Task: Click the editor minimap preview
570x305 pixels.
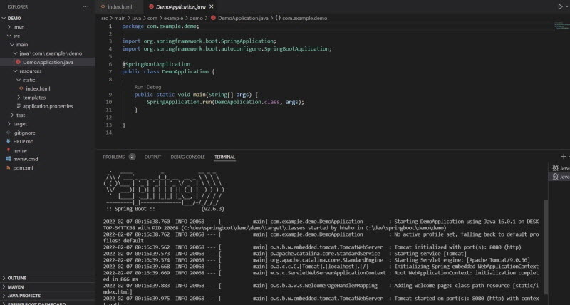Action: pyautogui.click(x=561, y=26)
